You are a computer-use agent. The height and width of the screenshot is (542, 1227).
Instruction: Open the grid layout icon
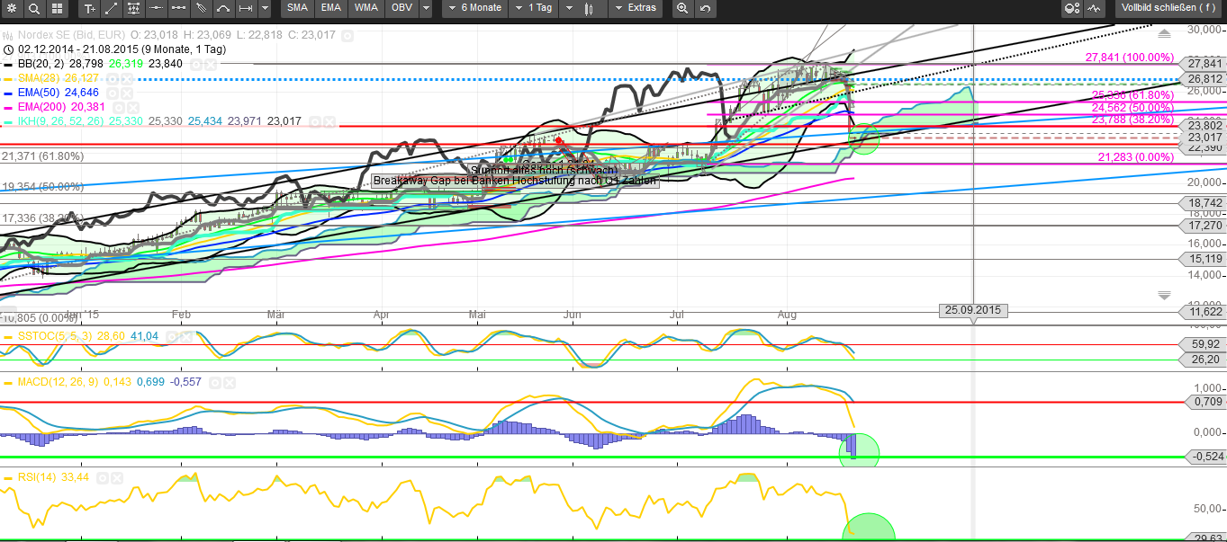click(58, 9)
